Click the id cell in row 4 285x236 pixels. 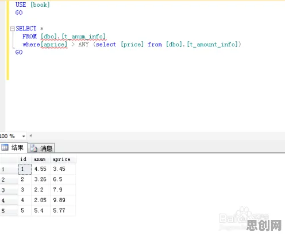point(25,200)
